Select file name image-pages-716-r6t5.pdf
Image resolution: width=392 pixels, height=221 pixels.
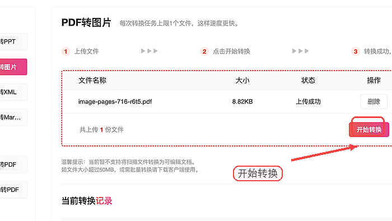(x=115, y=102)
